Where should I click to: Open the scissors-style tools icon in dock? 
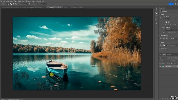157,24
